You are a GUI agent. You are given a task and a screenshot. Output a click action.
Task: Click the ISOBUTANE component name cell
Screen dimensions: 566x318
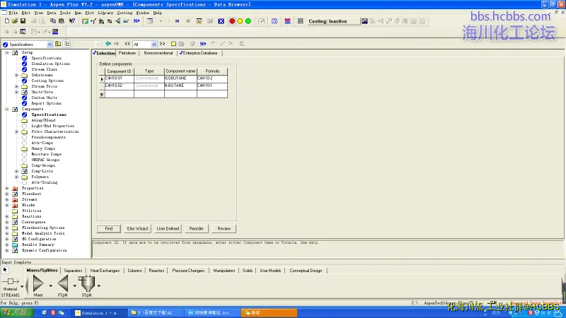point(180,78)
